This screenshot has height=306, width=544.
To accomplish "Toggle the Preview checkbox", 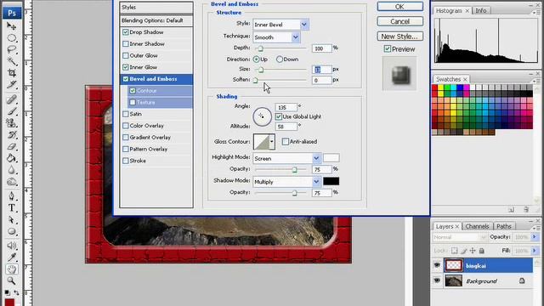I will click(x=388, y=49).
